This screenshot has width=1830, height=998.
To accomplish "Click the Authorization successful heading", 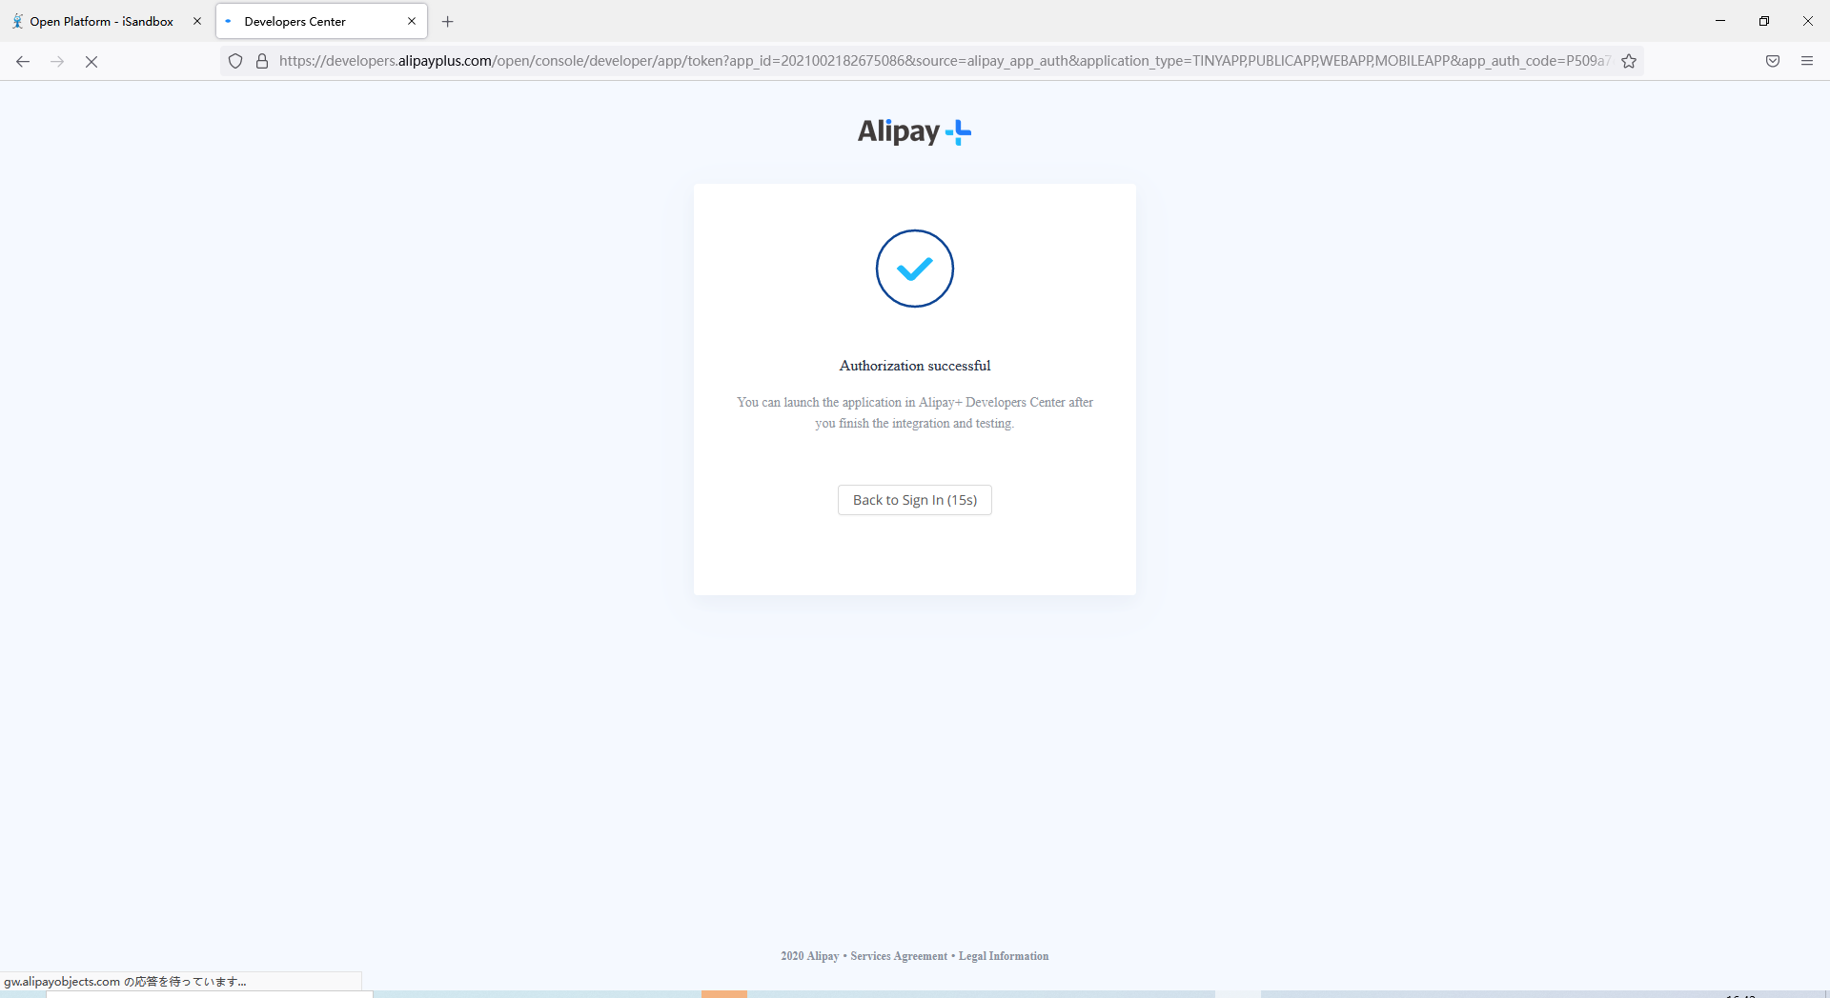I will [915, 366].
